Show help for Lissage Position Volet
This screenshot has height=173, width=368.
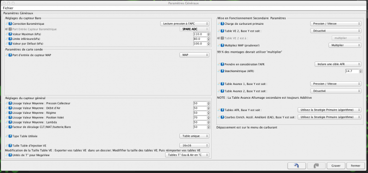click(10, 117)
